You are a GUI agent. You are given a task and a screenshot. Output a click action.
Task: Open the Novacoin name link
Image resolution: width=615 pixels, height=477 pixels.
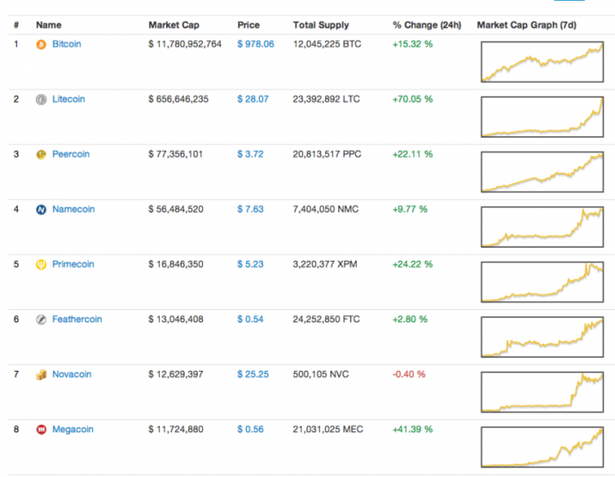[x=72, y=374]
